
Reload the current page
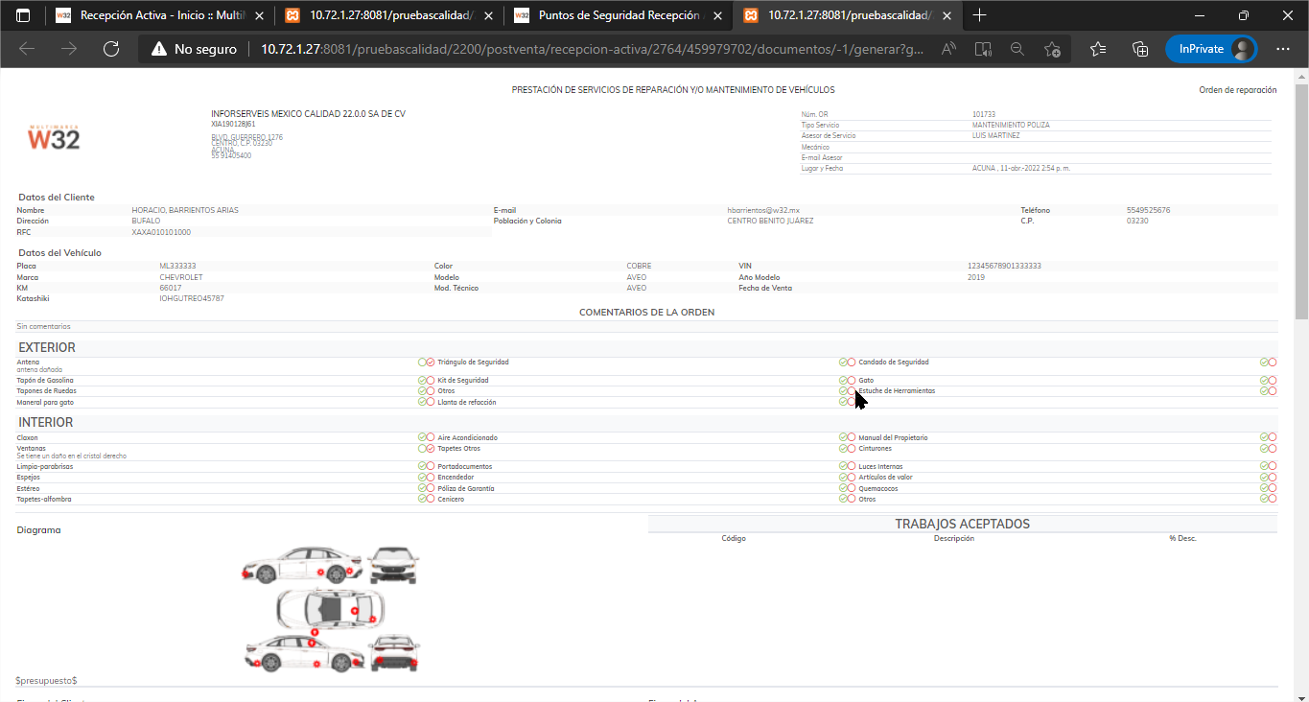110,49
